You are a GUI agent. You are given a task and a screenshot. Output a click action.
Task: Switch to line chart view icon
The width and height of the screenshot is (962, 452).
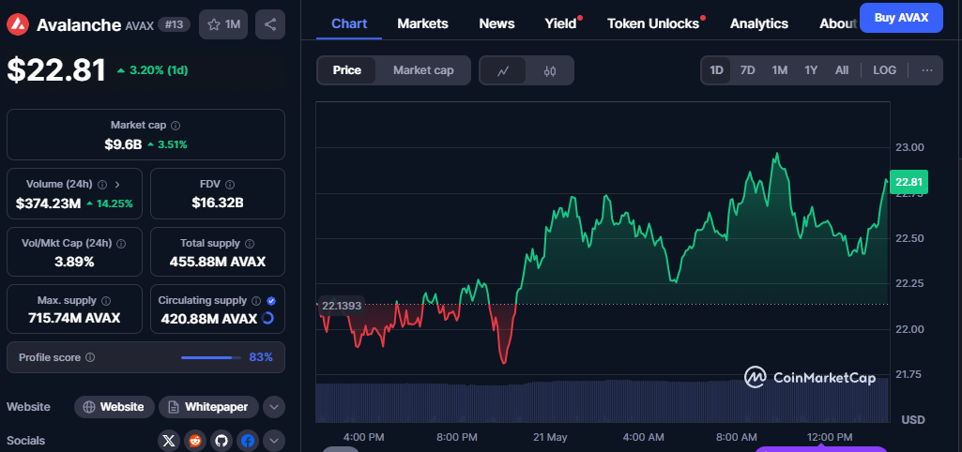point(503,70)
